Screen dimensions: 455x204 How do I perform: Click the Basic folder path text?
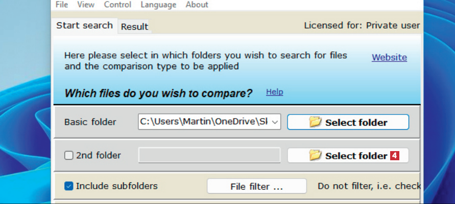pos(204,122)
